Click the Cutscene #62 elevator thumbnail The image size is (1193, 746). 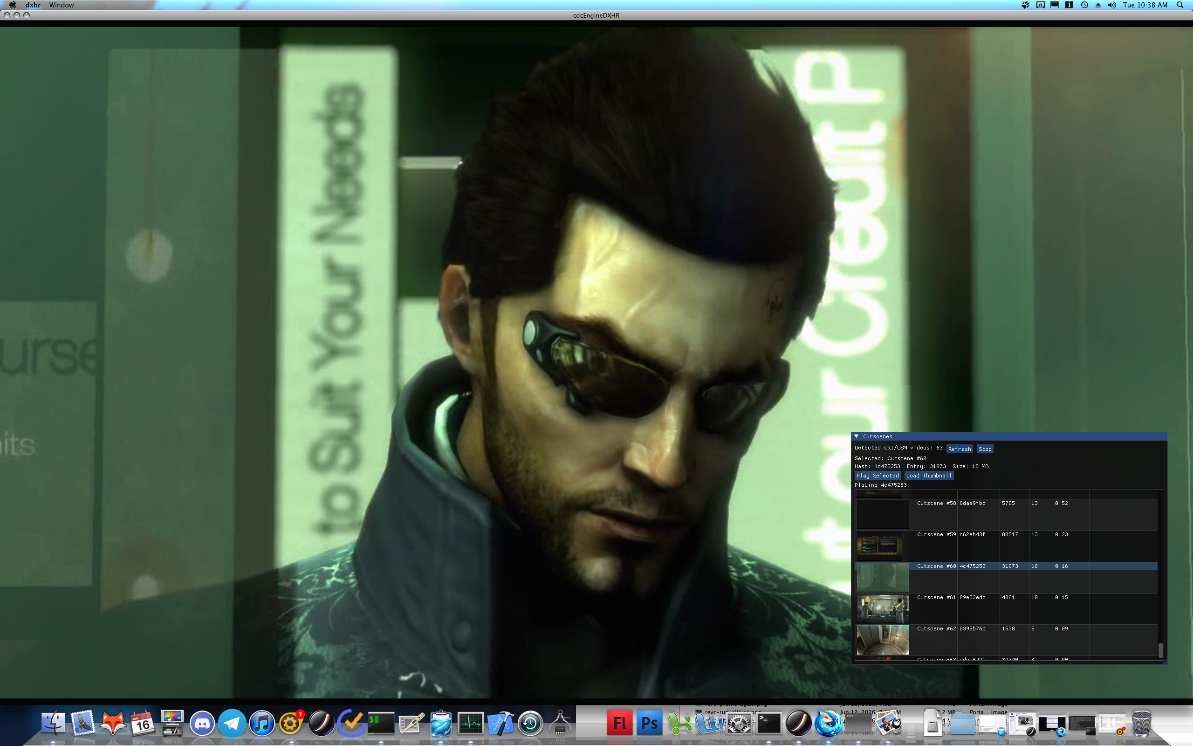point(883,640)
